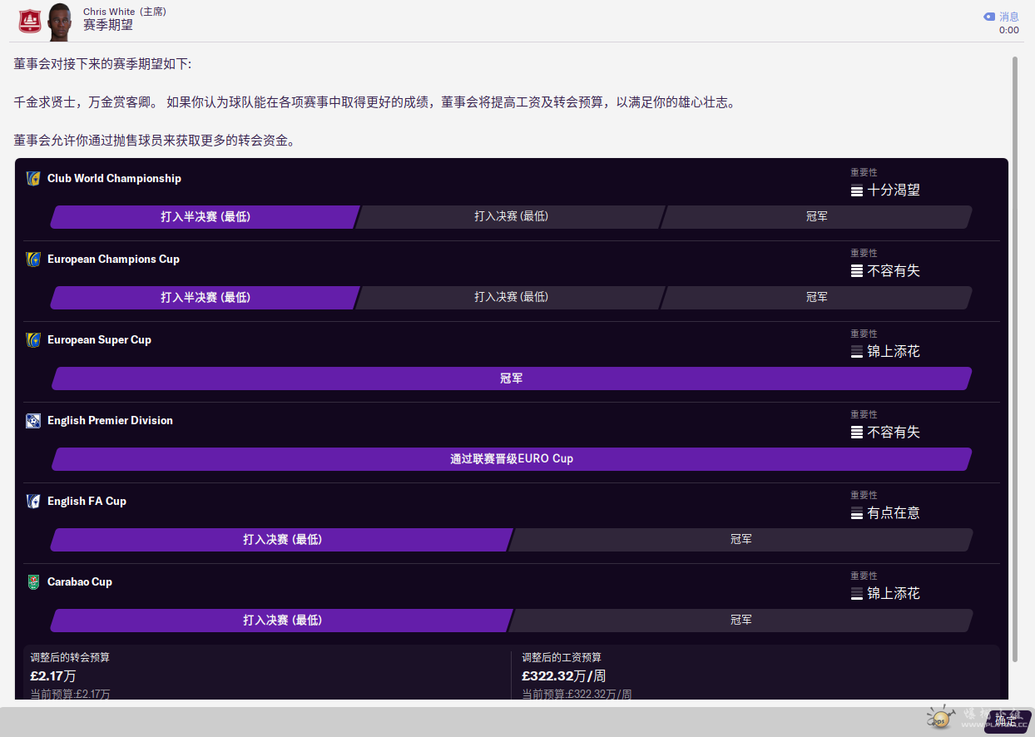Click the European Super Cup competition logo
Screen dimensions: 1035x737
33,339
